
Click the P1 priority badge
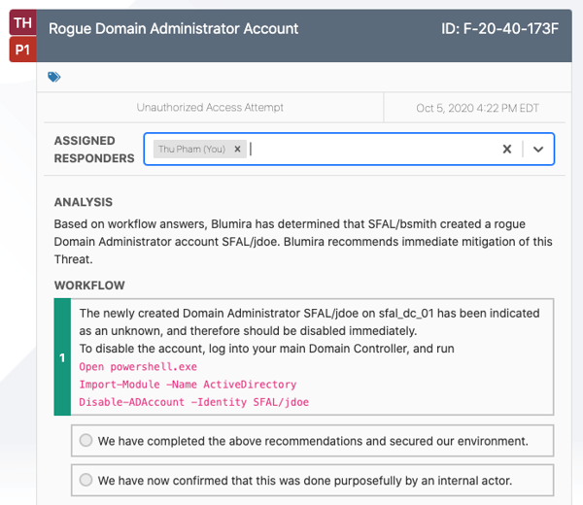(22, 50)
